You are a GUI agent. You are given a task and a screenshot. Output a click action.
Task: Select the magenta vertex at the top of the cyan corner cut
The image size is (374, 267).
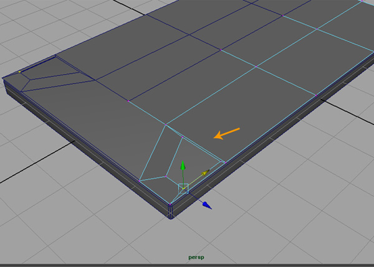tap(165, 126)
